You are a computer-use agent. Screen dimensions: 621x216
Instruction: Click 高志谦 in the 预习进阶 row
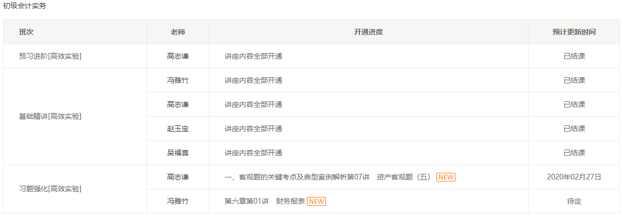[x=178, y=56]
